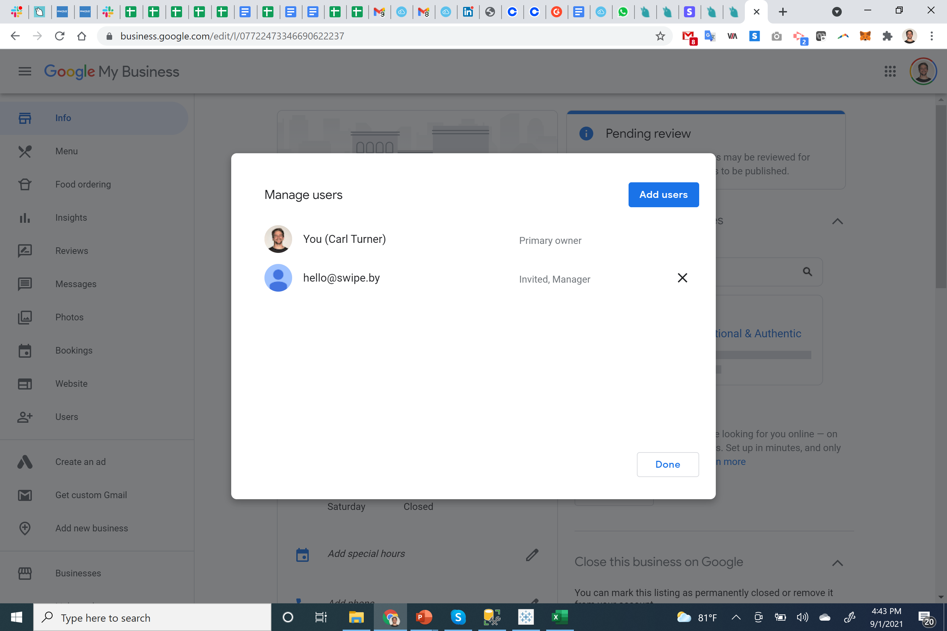
Task: Open a new browser tab
Action: click(x=782, y=12)
